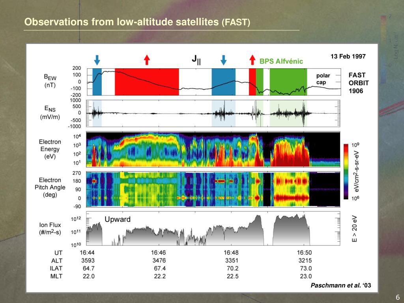Click the altitude value 3476

point(159,260)
